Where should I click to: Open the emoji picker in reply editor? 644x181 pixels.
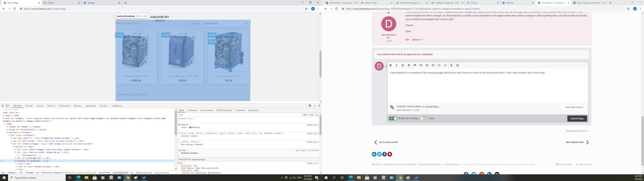(x=433, y=65)
